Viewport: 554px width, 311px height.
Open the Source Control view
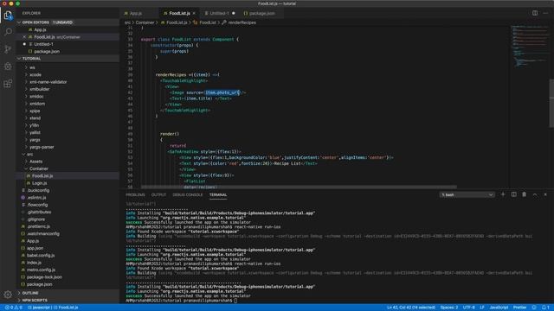8,49
